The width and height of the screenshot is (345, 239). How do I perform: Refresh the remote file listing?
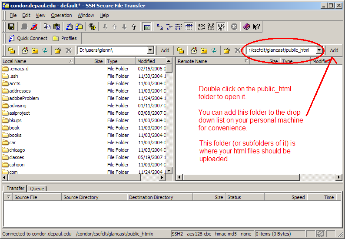(x=214, y=50)
